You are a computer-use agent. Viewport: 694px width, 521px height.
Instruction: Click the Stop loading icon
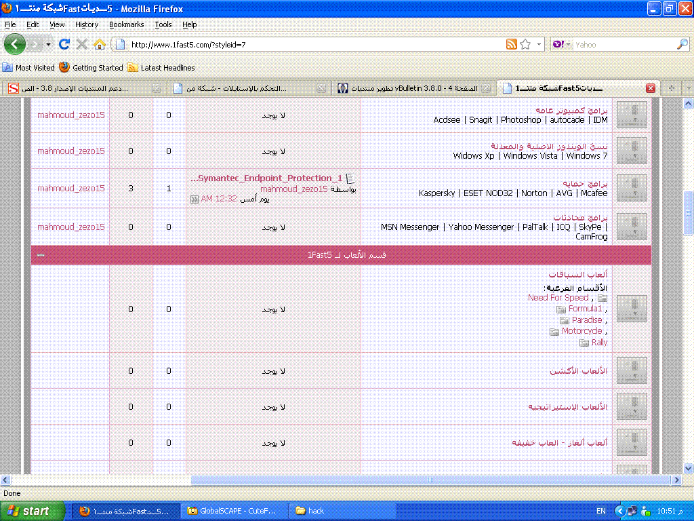tap(82, 44)
